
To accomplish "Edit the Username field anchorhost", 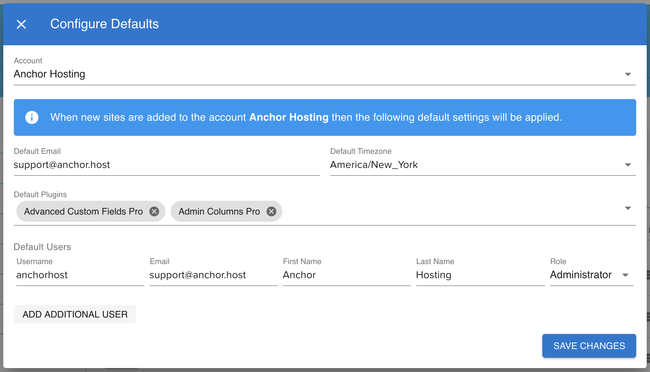I will (x=80, y=275).
